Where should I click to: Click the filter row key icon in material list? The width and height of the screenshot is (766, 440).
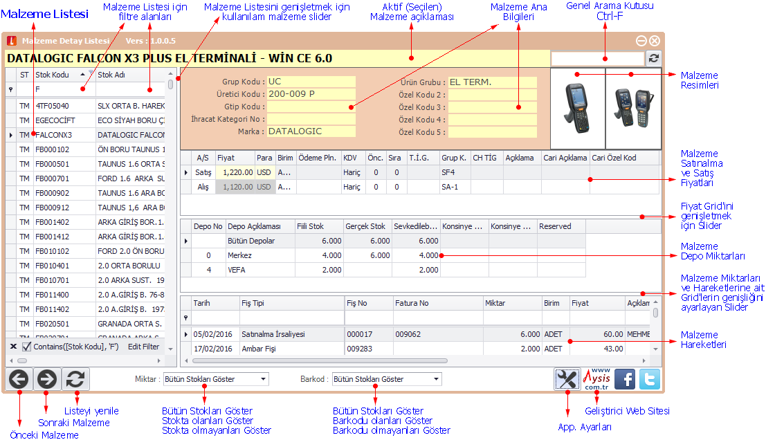(11, 89)
